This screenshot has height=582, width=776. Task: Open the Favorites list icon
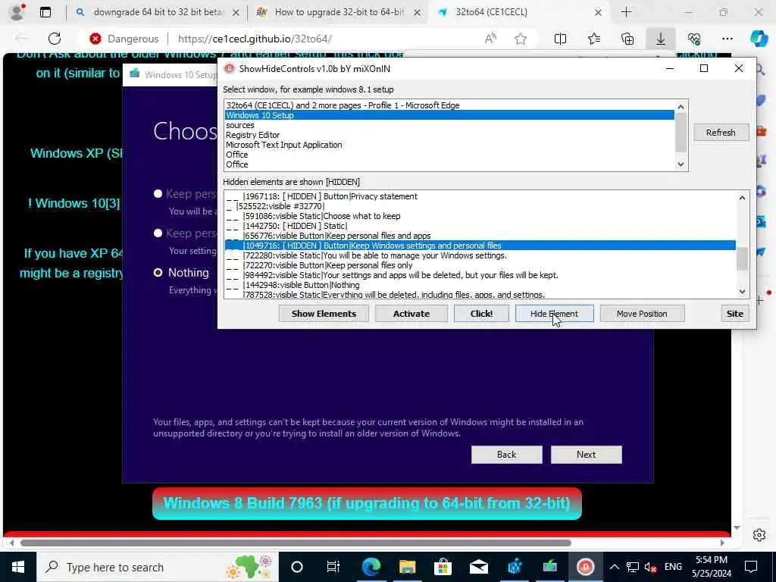click(x=594, y=39)
